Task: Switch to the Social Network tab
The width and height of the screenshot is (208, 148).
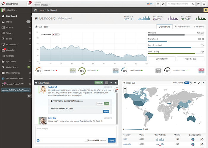Action: pos(182,27)
